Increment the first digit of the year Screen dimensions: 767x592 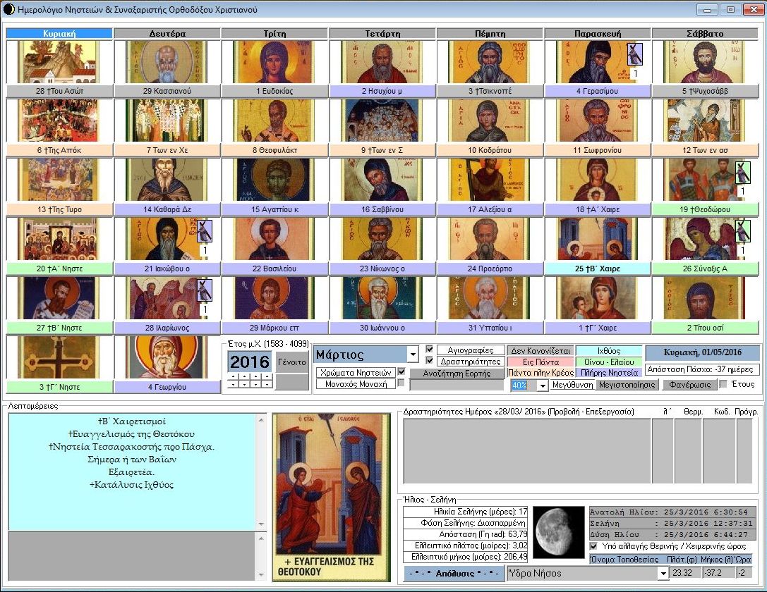[x=232, y=376]
